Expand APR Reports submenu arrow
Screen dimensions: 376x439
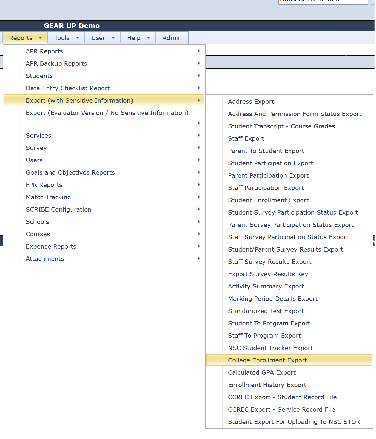coord(199,51)
